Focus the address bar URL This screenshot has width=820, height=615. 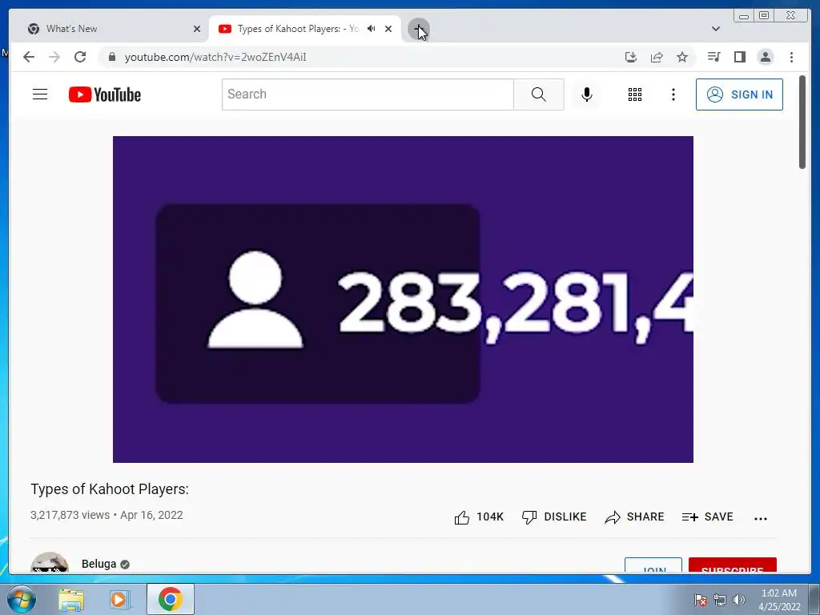(x=215, y=57)
